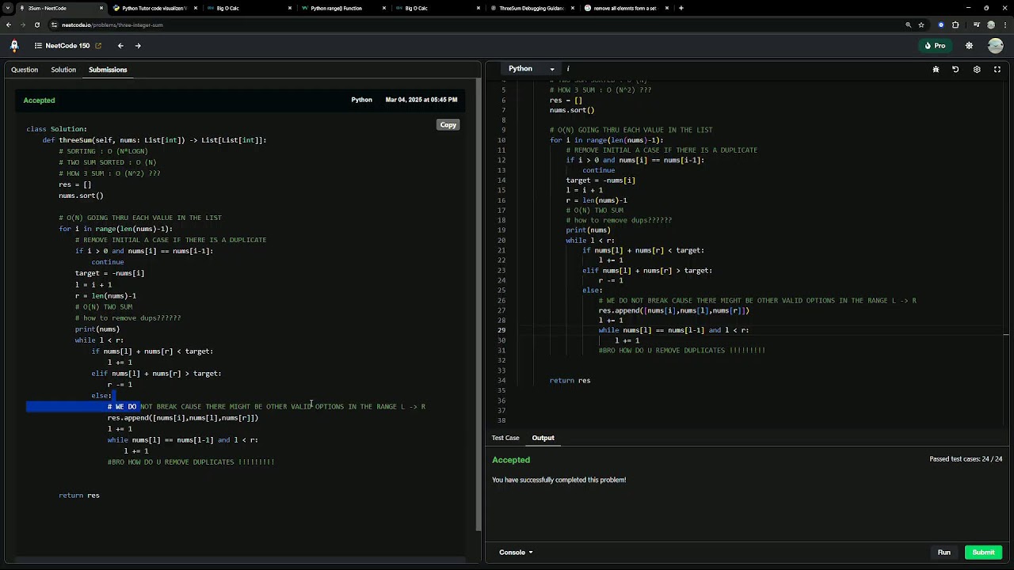Open the NeetCode 150 external link icon
Viewport: 1014px width, 570px height.
click(x=97, y=46)
